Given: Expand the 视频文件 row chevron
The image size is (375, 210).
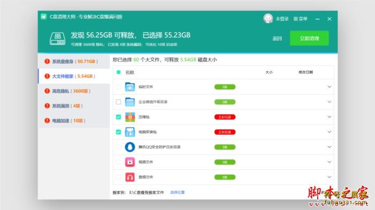Looking at the screenshot, I should coord(329,162).
